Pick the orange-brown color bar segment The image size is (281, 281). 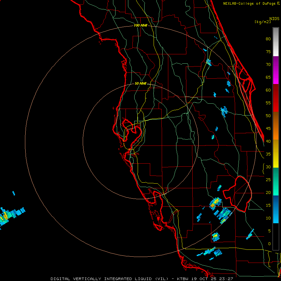276,126
